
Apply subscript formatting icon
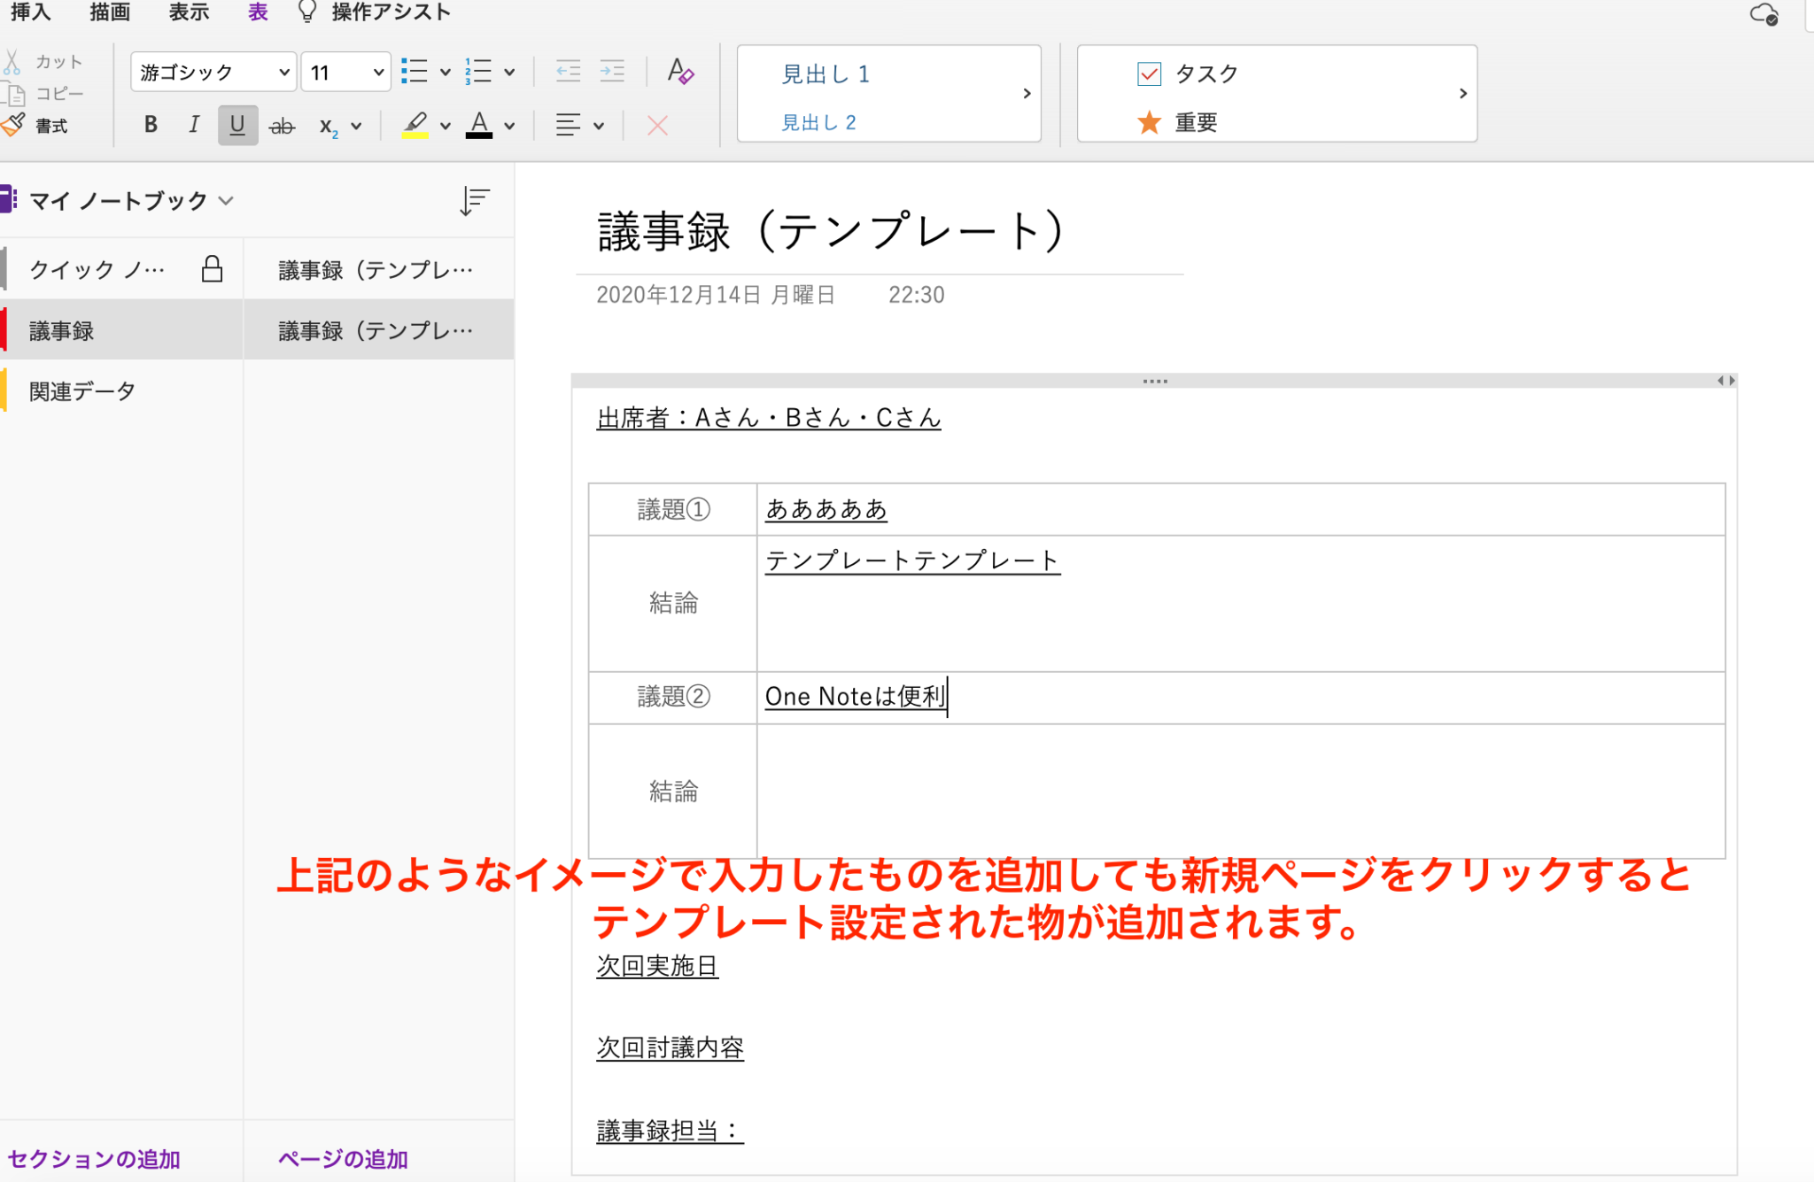329,125
